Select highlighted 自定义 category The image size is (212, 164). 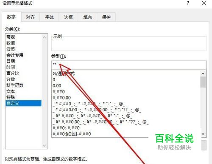click(x=23, y=103)
